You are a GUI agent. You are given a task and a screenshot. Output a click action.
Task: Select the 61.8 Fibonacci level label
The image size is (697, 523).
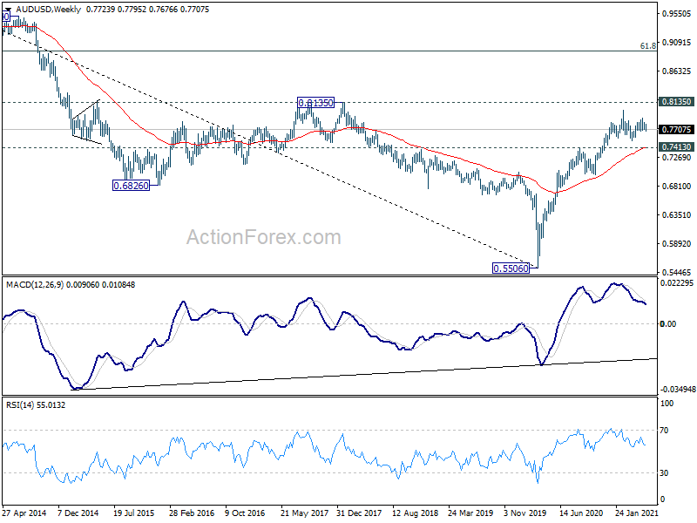648,46
